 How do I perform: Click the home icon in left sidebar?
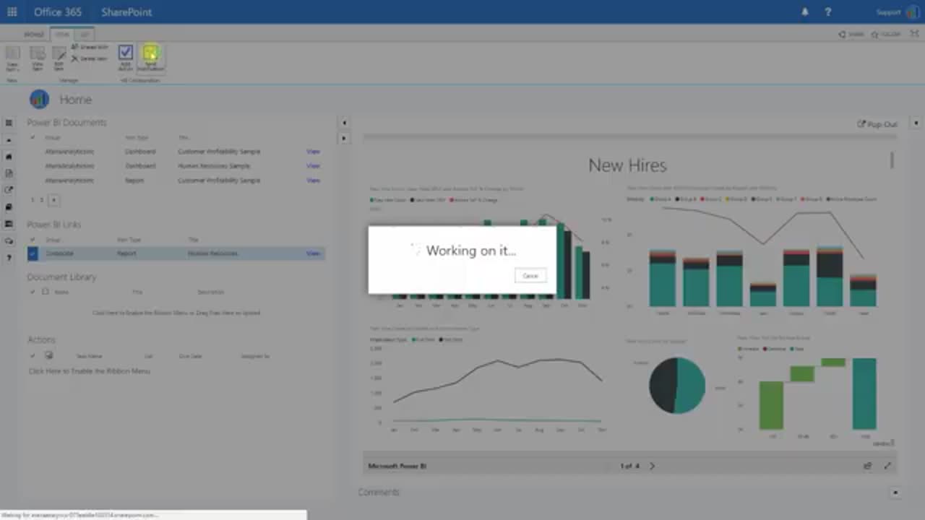(9, 157)
